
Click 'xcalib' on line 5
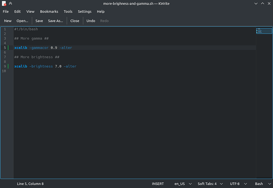[21, 48]
